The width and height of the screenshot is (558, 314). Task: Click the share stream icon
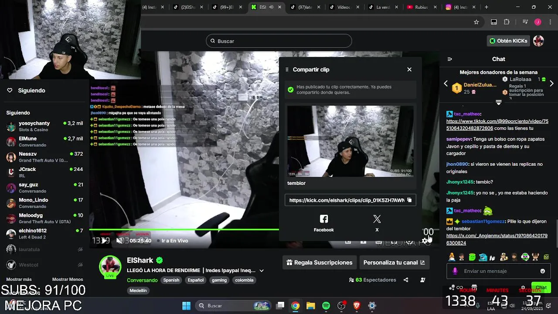tap(406, 280)
